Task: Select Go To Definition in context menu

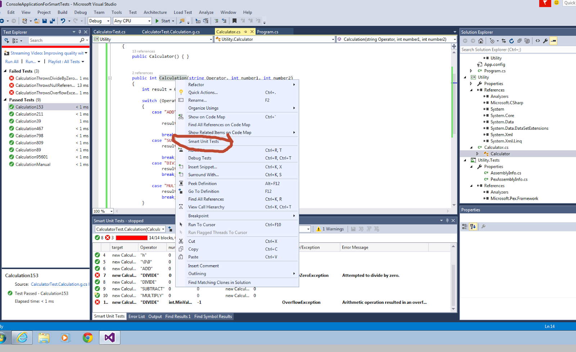Action: tap(203, 191)
